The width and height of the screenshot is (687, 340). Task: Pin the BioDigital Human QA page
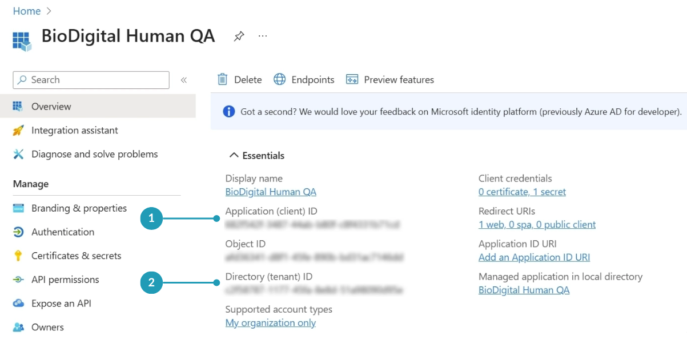tap(239, 37)
